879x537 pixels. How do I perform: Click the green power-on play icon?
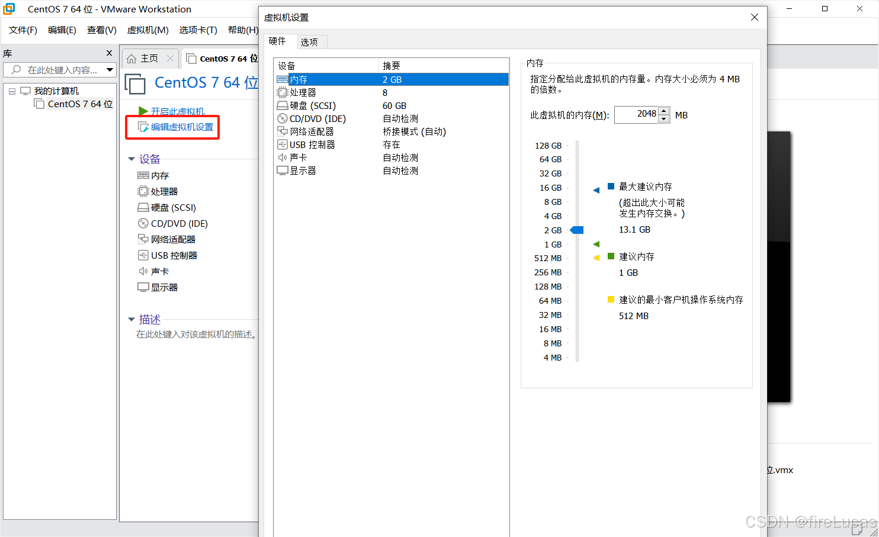coord(143,111)
